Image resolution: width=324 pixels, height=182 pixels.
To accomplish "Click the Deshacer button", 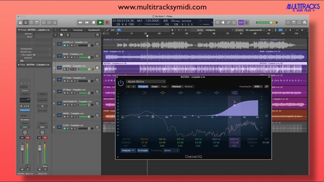I will (x=177, y=86).
